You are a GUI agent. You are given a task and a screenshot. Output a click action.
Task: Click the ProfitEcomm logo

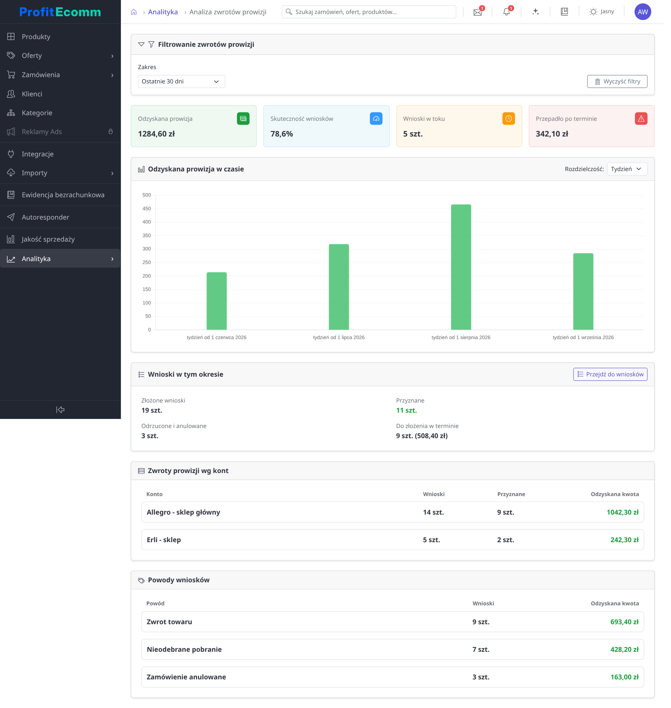coord(61,12)
